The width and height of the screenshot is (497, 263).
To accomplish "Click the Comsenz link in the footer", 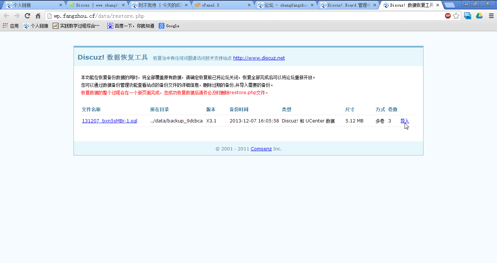I will [261, 149].
